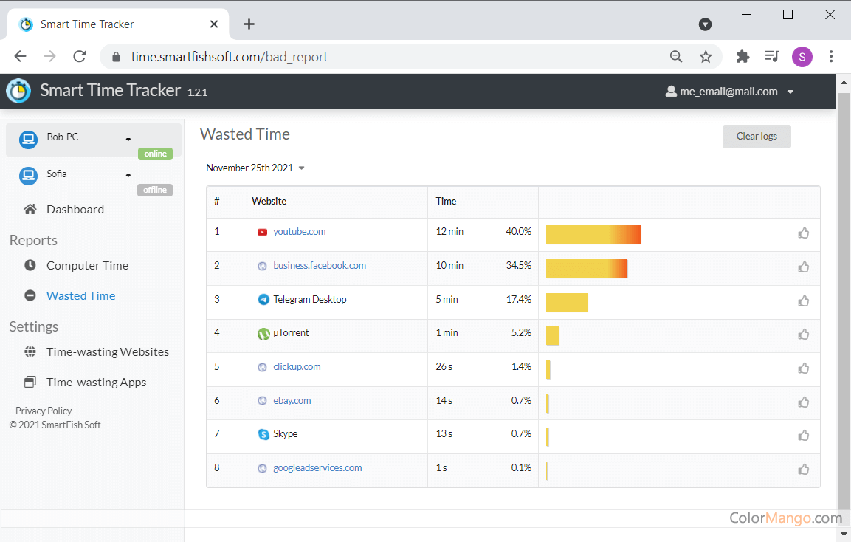Image resolution: width=851 pixels, height=542 pixels.
Task: Click the Chrome zoom magnifier icon
Action: 675,57
